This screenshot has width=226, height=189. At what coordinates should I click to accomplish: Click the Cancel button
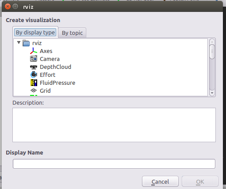coord(160,181)
